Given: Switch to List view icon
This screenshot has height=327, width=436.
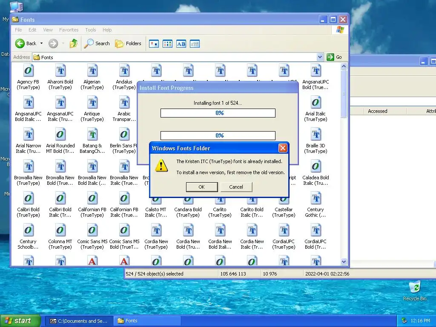Looking at the screenshot, I should coord(167,44).
